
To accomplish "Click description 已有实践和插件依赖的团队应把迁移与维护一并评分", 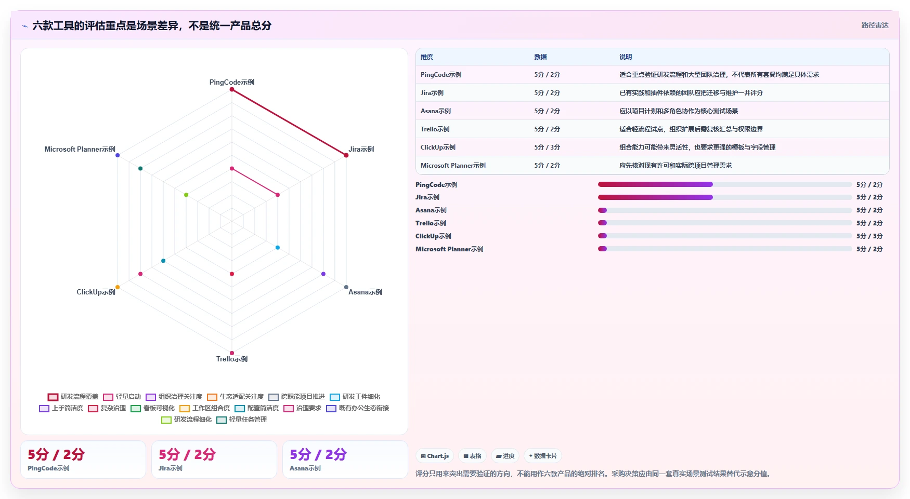I will point(691,93).
